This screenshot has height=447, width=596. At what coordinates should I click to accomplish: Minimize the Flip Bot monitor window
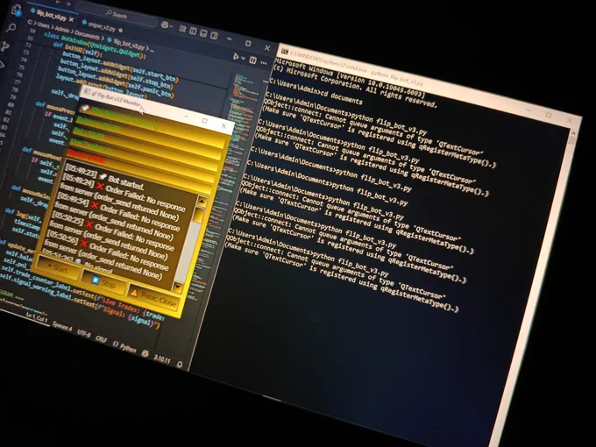click(x=187, y=117)
